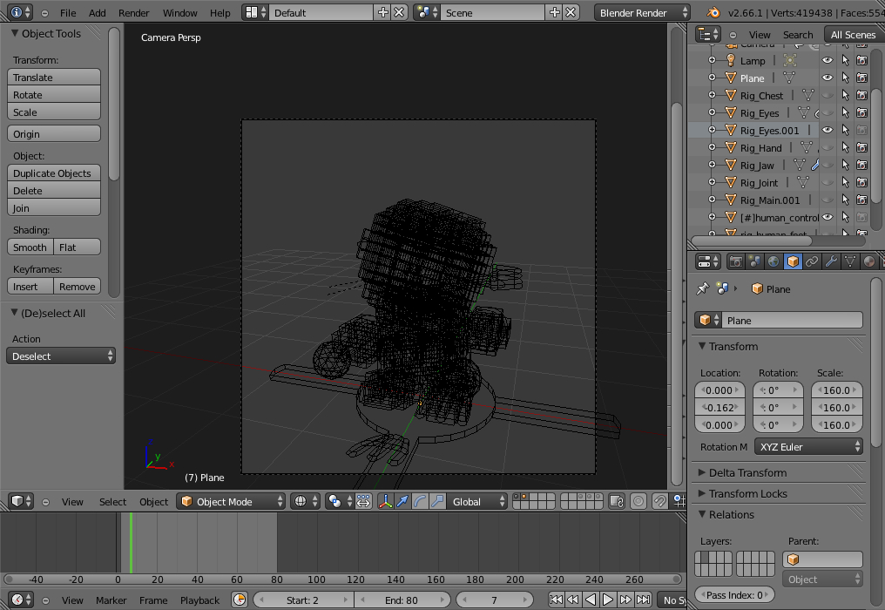
Task: Open the Modifiers tab (wrench icon)
Action: [x=833, y=261]
